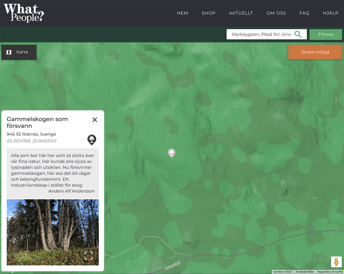344x274 pixels.
Task: Click the white tree marker on map
Action: (172, 153)
